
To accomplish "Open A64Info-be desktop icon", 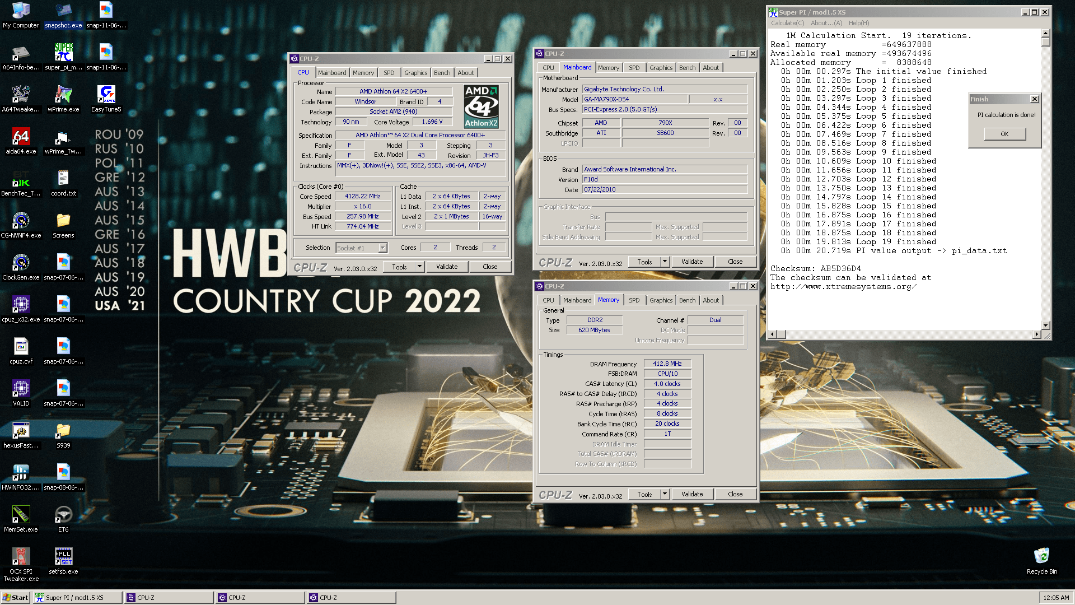I will [21, 57].
